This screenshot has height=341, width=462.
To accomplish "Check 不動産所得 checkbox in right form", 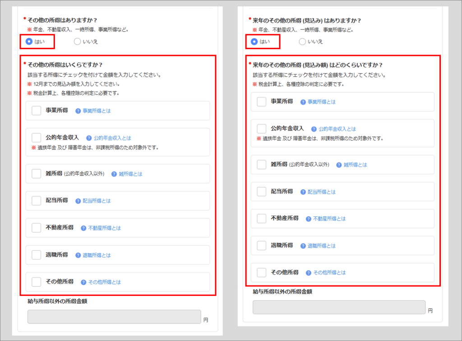I will pyautogui.click(x=261, y=219).
